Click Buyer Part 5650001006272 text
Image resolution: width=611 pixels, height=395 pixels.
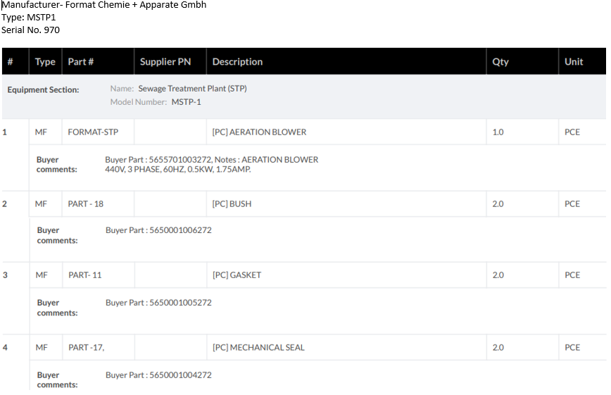point(158,230)
